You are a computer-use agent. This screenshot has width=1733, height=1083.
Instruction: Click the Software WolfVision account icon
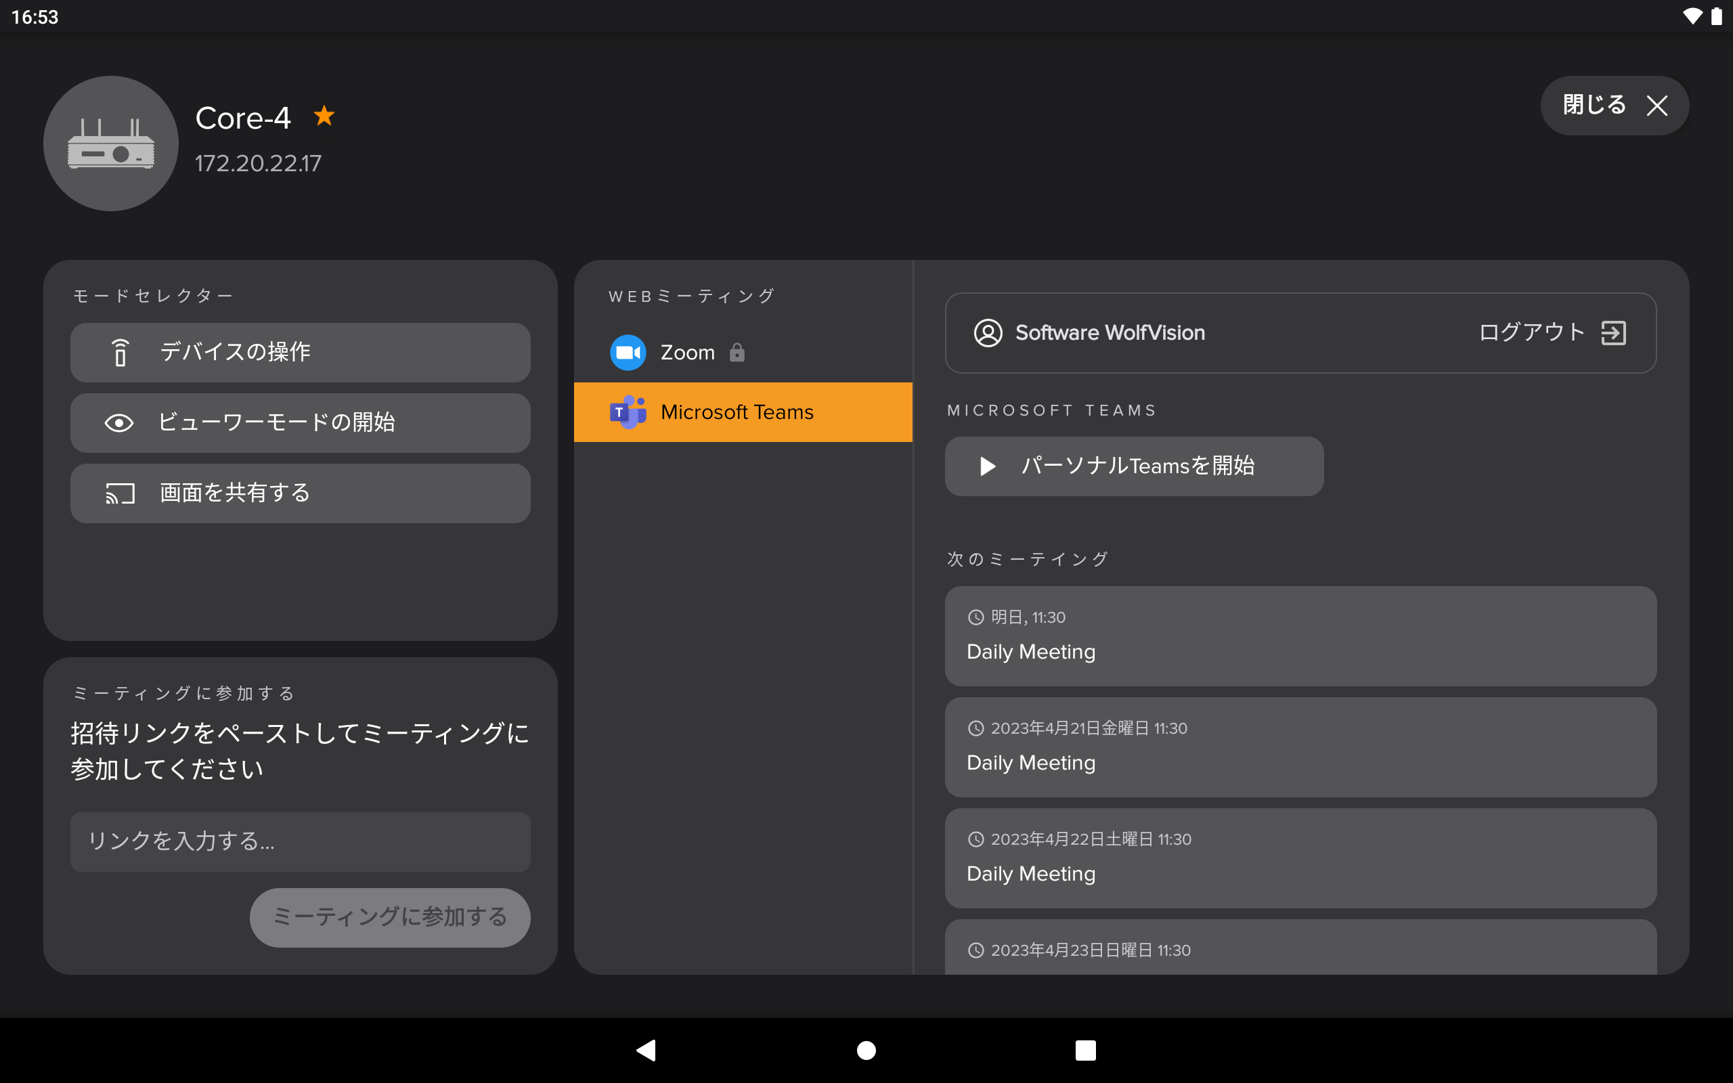(x=988, y=333)
